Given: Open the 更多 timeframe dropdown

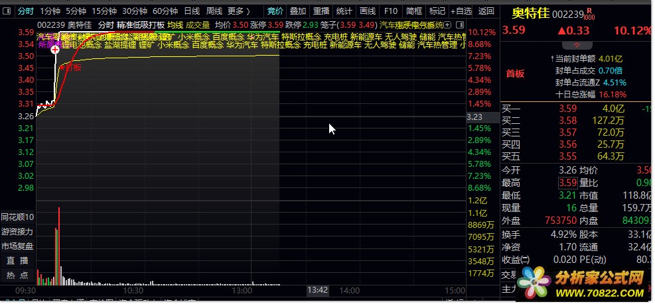Looking at the screenshot, I should coord(238,11).
